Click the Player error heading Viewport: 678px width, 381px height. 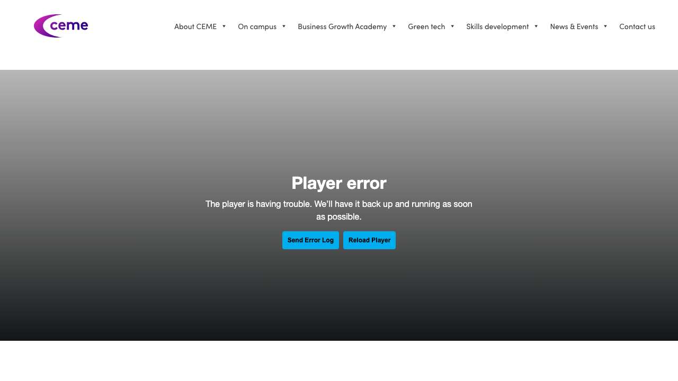[338, 183]
